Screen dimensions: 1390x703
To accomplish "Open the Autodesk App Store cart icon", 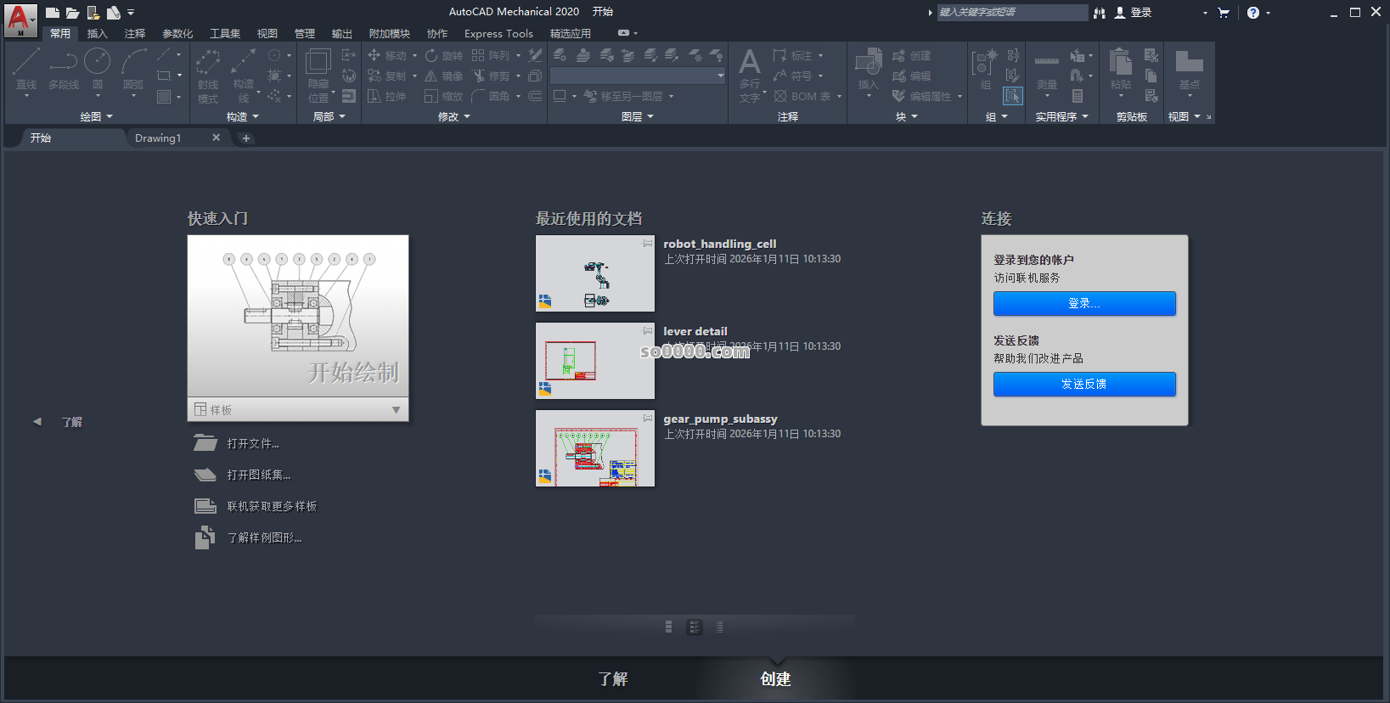I will [1224, 13].
